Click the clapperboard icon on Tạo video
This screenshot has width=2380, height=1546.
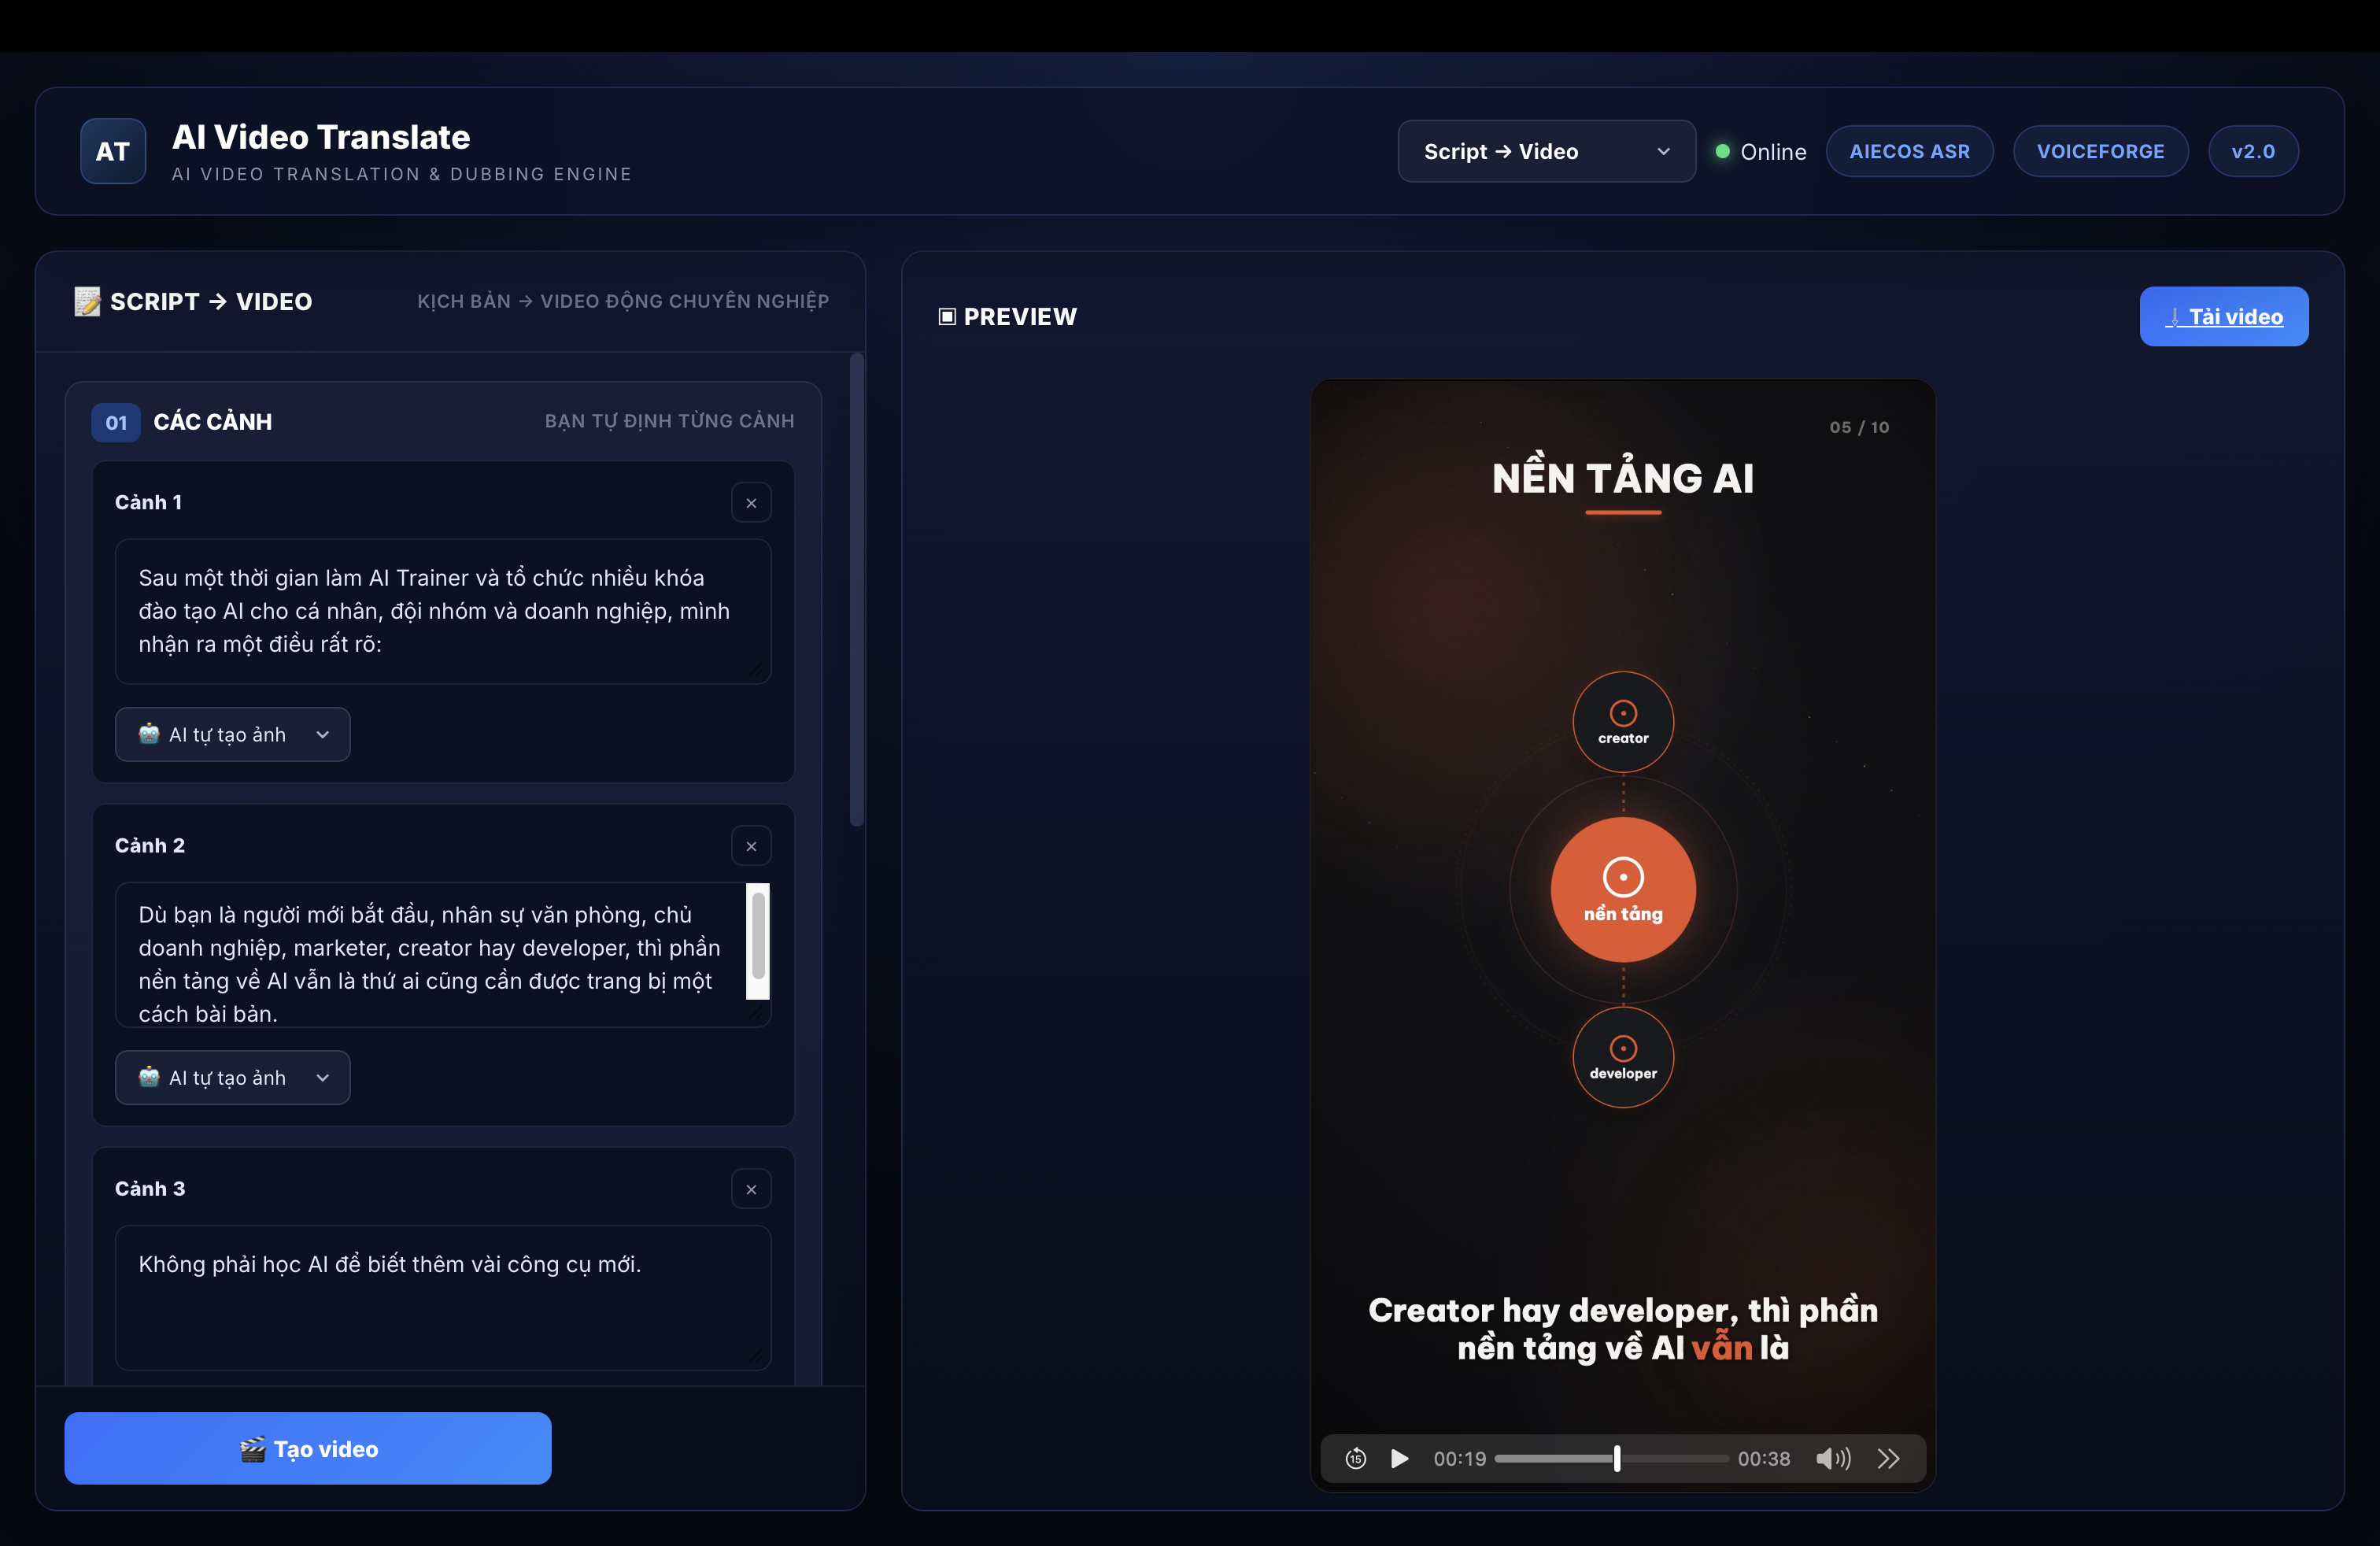(x=253, y=1449)
